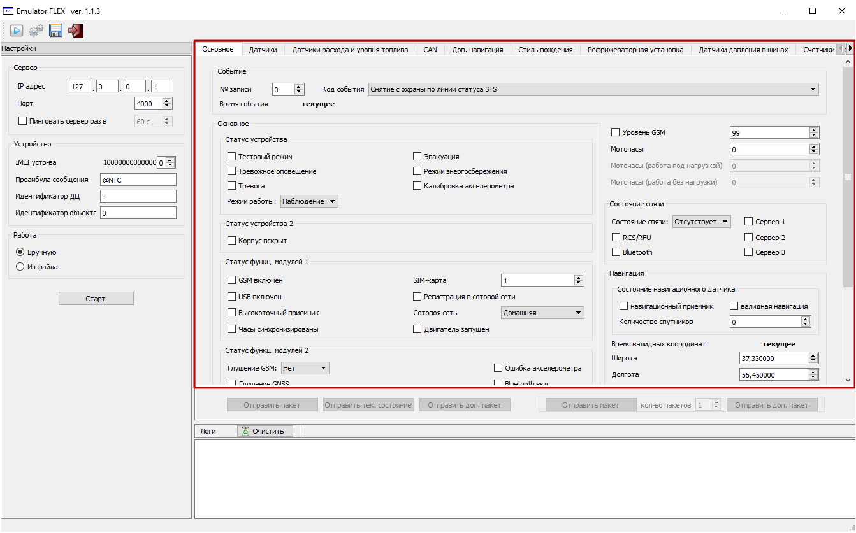Open Режим работы dropdown
The image size is (856, 533).
310,201
